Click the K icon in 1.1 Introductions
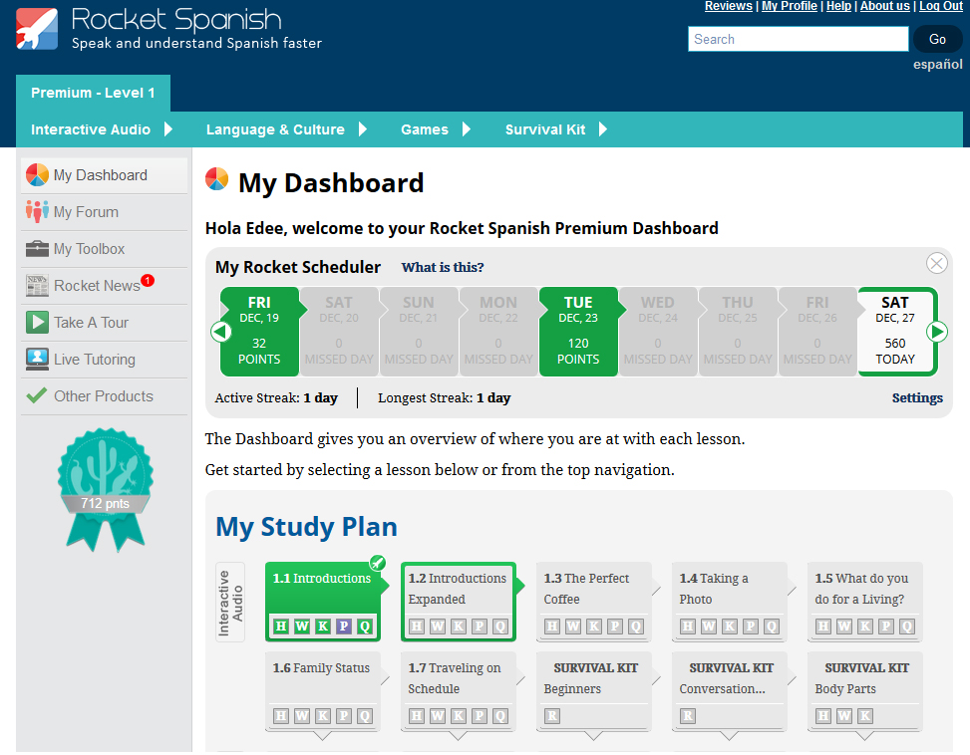 point(323,626)
